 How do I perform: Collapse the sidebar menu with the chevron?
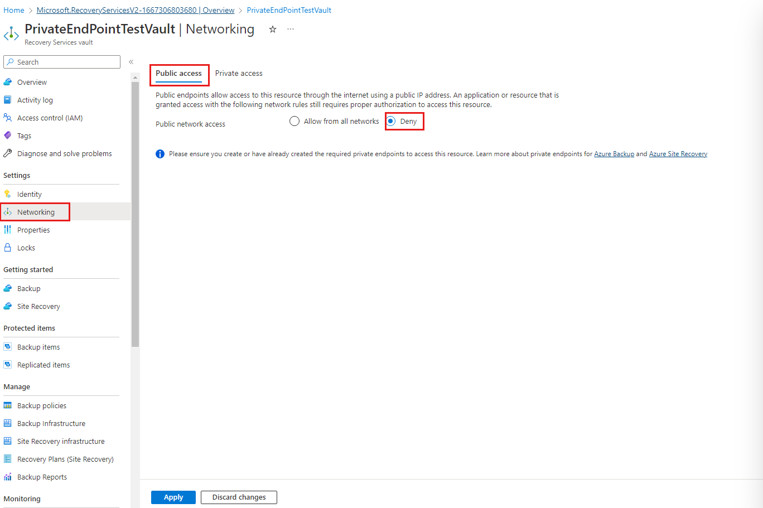click(x=131, y=62)
